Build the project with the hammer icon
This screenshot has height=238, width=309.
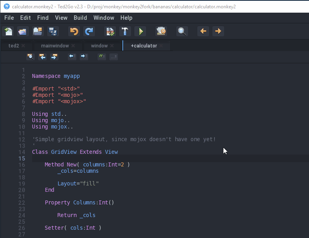click(x=125, y=31)
